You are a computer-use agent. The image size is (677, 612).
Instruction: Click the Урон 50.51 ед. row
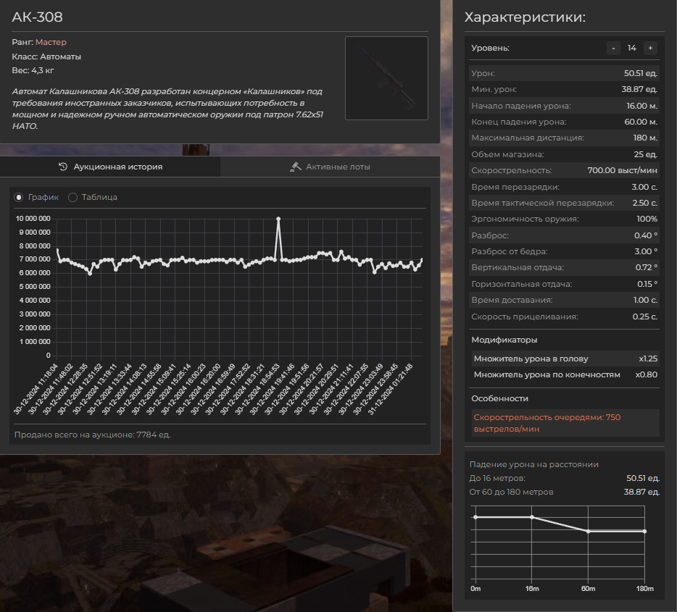[564, 73]
